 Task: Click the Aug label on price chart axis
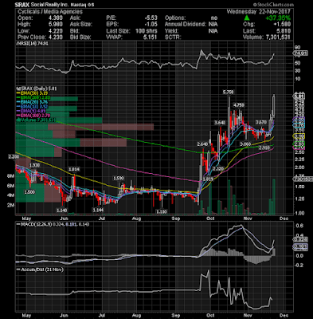[136, 219]
